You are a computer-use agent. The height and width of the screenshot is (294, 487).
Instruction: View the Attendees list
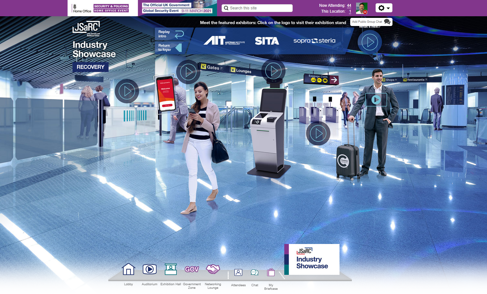[x=238, y=273]
